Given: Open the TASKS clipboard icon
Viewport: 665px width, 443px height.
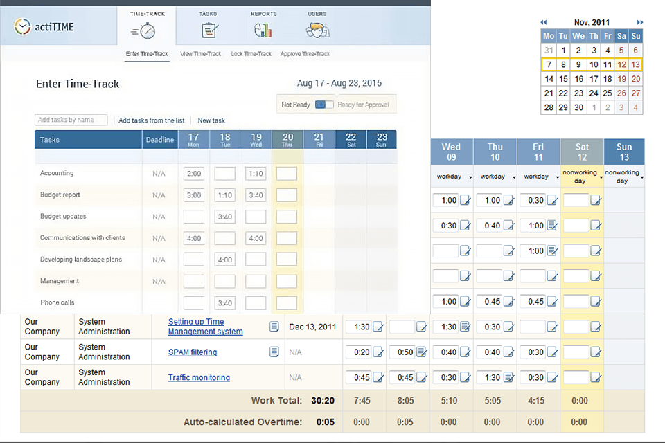Looking at the screenshot, I should (x=209, y=30).
